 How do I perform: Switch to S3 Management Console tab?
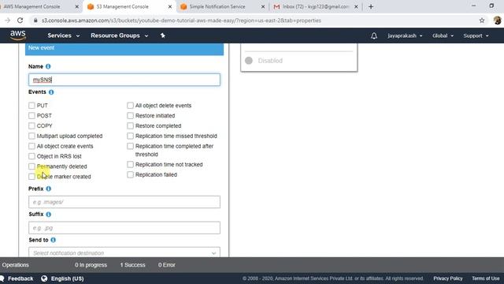(123, 6)
